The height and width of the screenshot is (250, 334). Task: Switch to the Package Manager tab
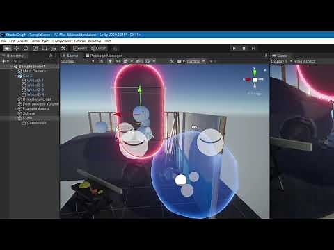[104, 56]
